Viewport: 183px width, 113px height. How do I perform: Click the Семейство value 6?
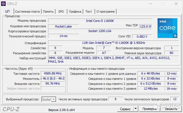pyautogui.click(x=55, y=48)
